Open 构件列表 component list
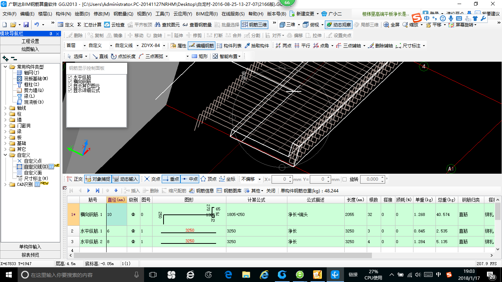502x282 pixels. (x=229, y=46)
